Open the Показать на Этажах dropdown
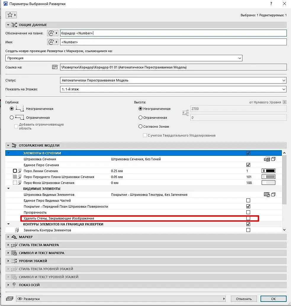The width and height of the screenshot is (291, 306). [173, 89]
